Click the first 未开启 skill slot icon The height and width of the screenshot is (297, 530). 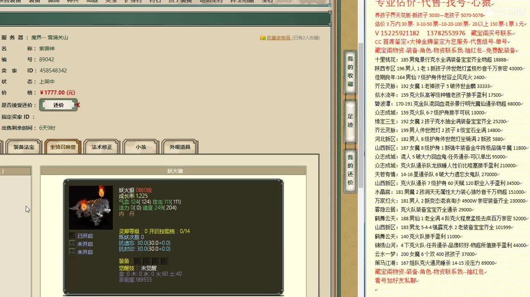point(72,244)
